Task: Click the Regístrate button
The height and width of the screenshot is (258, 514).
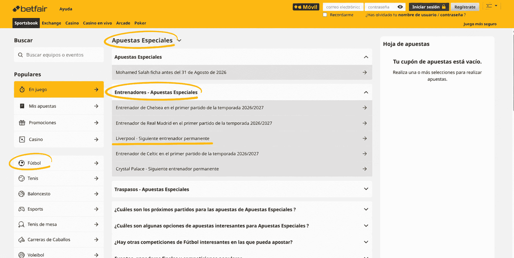Action: (465, 7)
